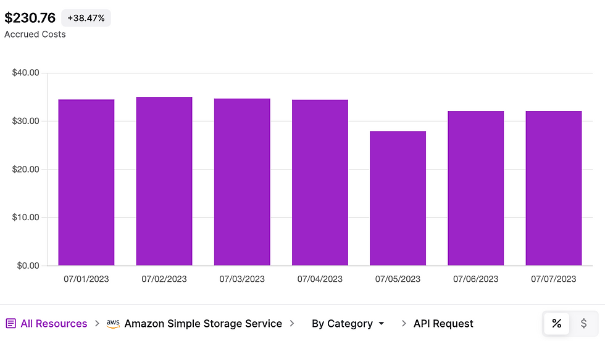
Task: Click the 07/03/2023 purple bar
Action: 242,182
